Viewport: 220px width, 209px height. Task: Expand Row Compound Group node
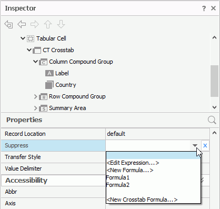(x=36, y=96)
